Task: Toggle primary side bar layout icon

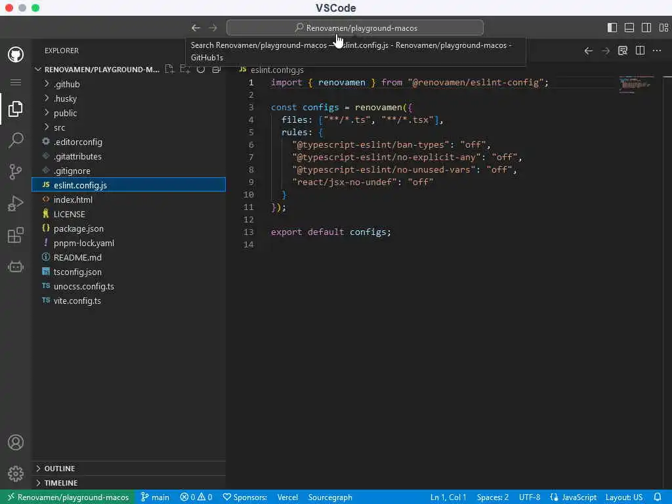Action: 612,28
